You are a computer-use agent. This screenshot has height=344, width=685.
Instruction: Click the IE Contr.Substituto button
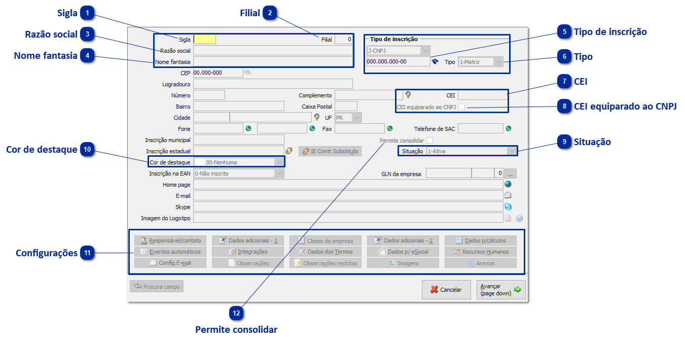point(330,151)
